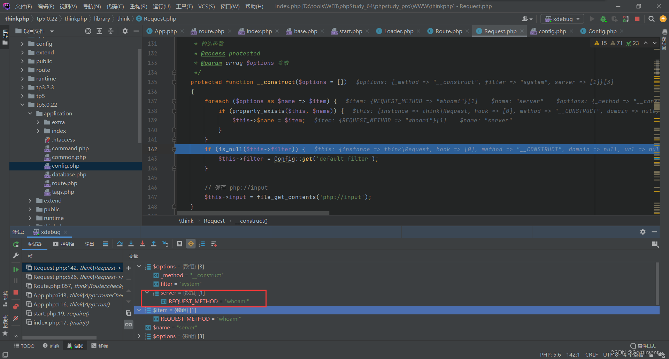The image size is (669, 359).
Task: Open Search Everywhere magnifier icon
Action: click(x=651, y=19)
